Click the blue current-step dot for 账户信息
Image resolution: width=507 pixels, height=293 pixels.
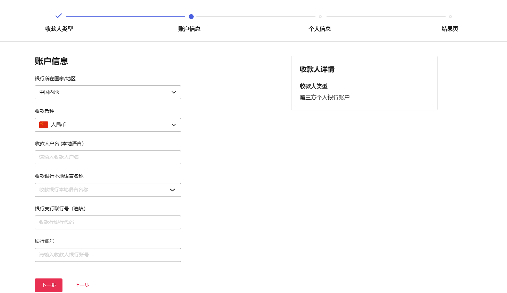click(x=191, y=17)
